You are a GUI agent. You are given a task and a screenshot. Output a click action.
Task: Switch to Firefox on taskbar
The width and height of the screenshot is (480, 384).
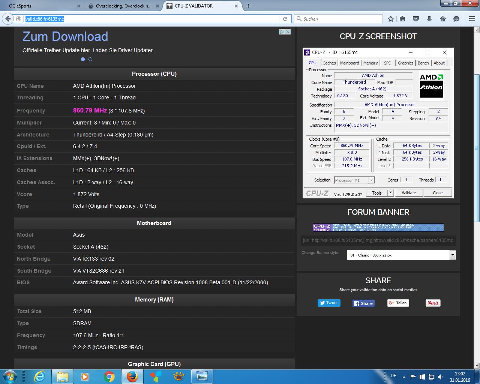coord(132,376)
